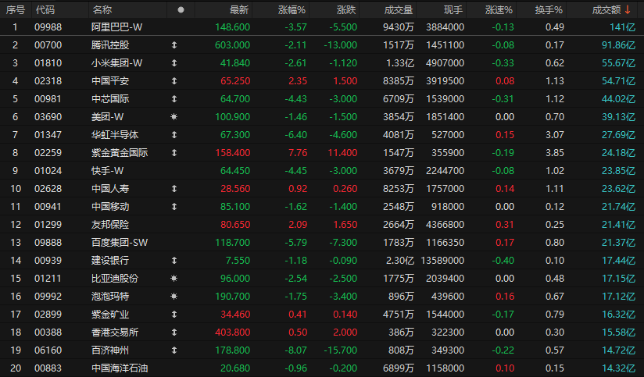Click stock code 00981

pyautogui.click(x=48, y=99)
